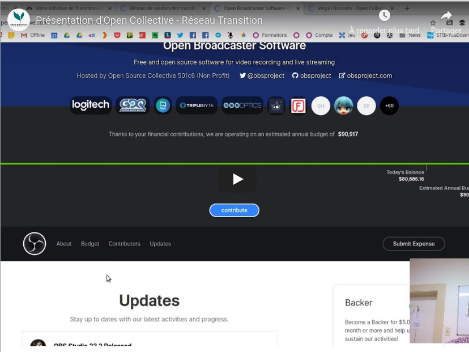Viewport: 469px width, 352px height.
Task: Go to the Budget section tab
Action: [x=90, y=244]
